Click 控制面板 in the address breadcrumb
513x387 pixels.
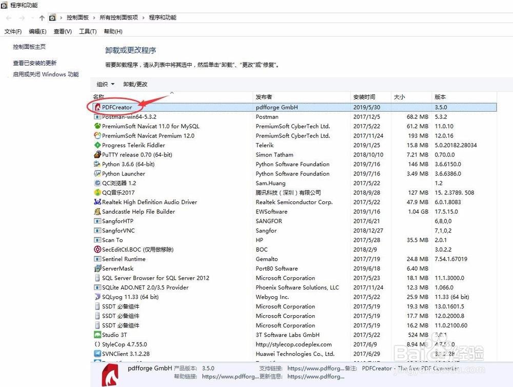(x=77, y=17)
